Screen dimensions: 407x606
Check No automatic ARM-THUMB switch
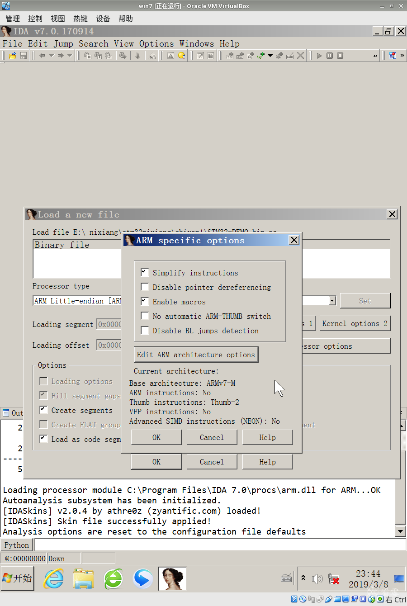click(145, 316)
